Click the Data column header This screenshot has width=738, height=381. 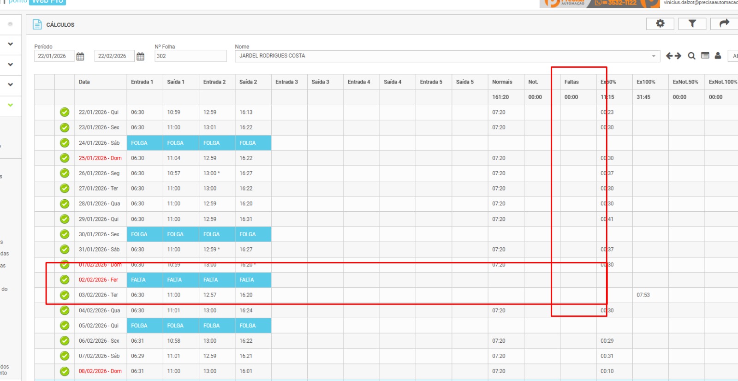tap(84, 82)
